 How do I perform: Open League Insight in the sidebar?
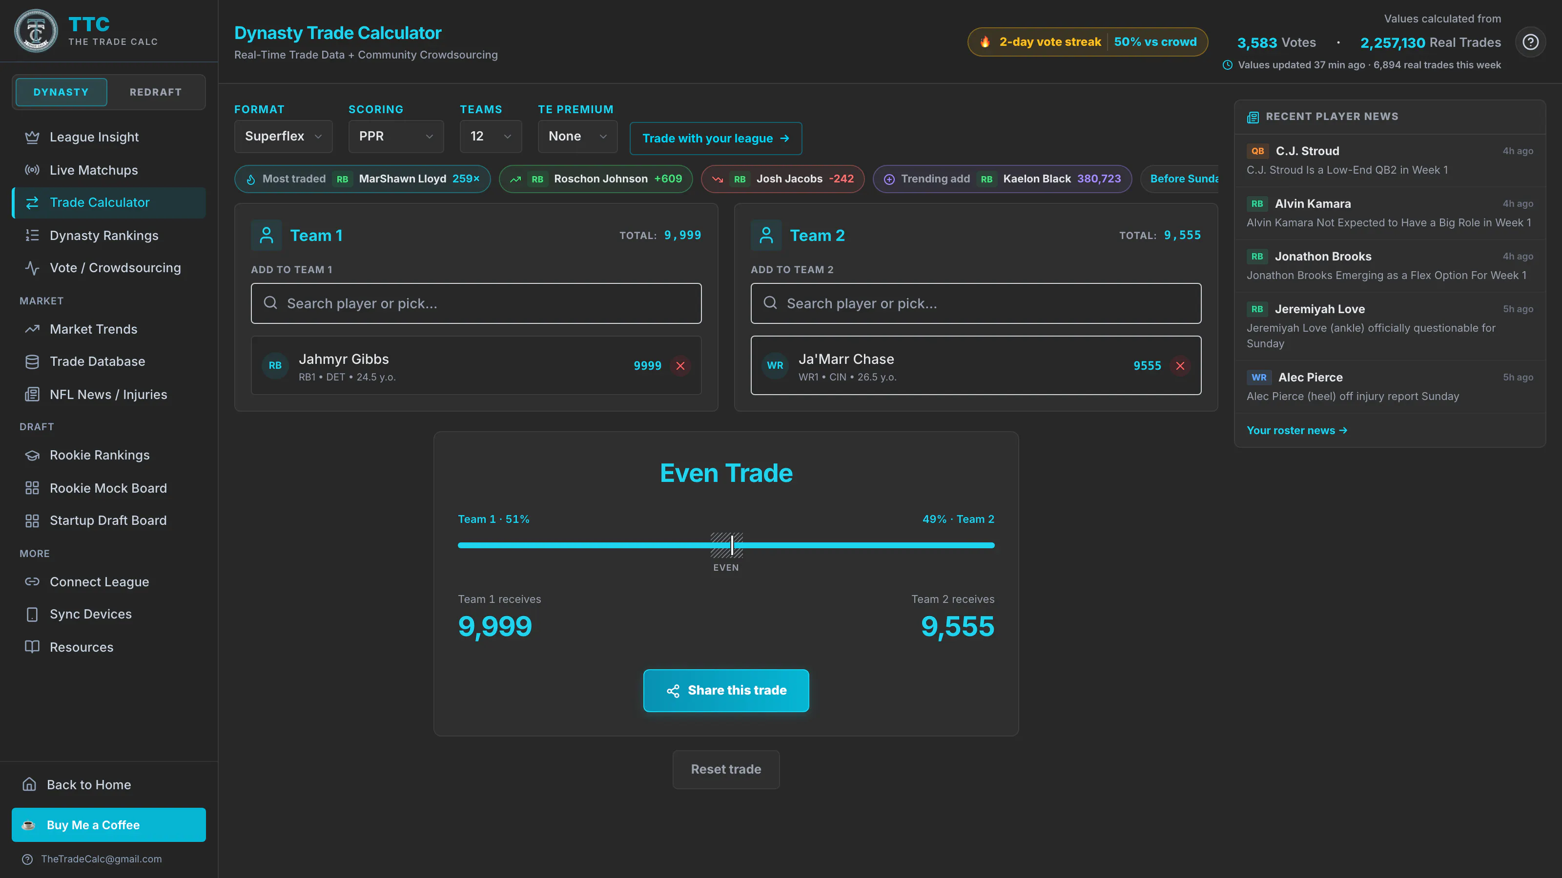[108, 137]
